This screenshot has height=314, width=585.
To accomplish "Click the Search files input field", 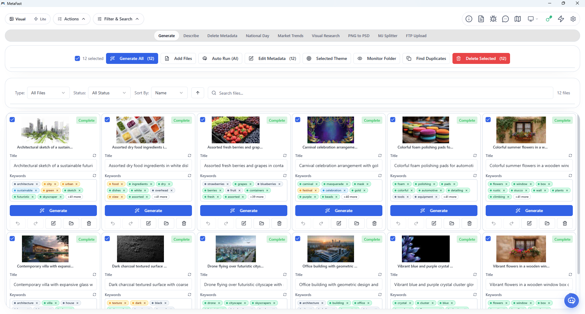I will (x=381, y=93).
